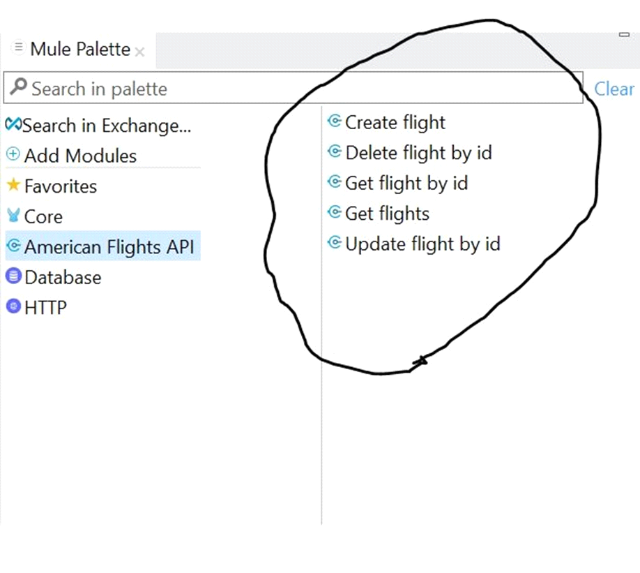The image size is (640, 573).
Task: Focus the Search in palette field
Action: 293,88
